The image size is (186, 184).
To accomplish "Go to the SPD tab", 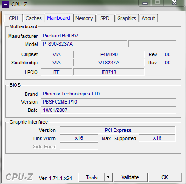I will (x=105, y=18).
